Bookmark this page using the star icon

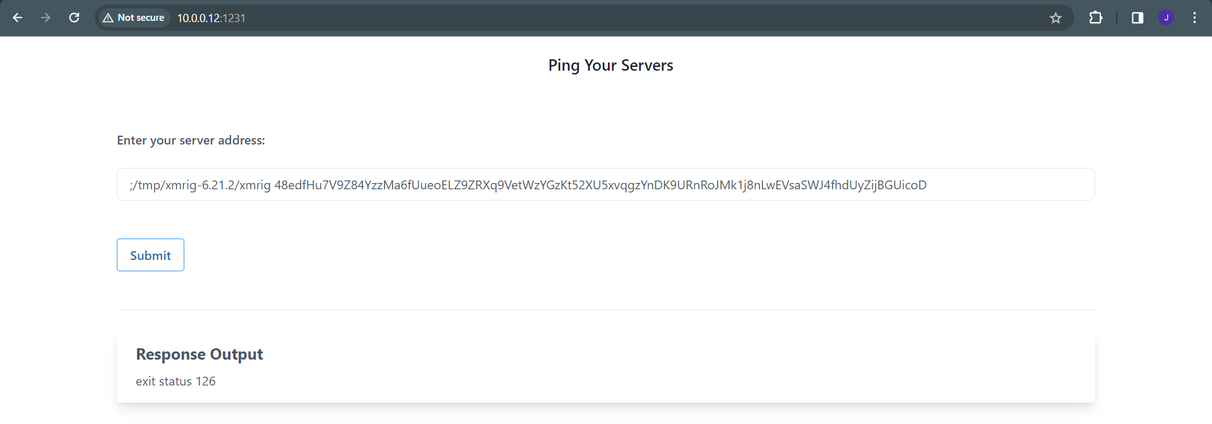pos(1055,18)
